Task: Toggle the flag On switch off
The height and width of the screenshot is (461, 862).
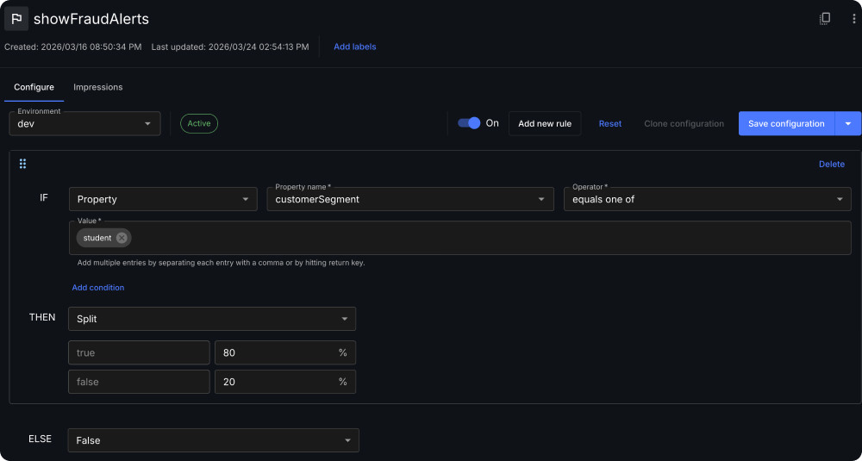Action: pyautogui.click(x=469, y=123)
